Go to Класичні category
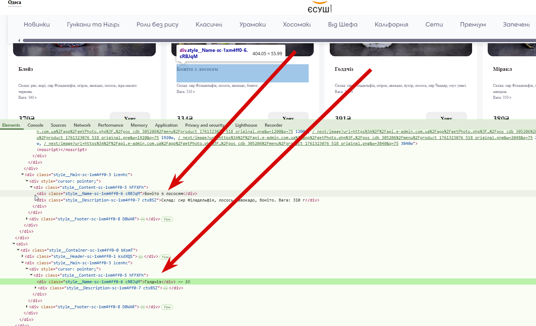Viewport: 536px width, 326px height. (x=209, y=24)
